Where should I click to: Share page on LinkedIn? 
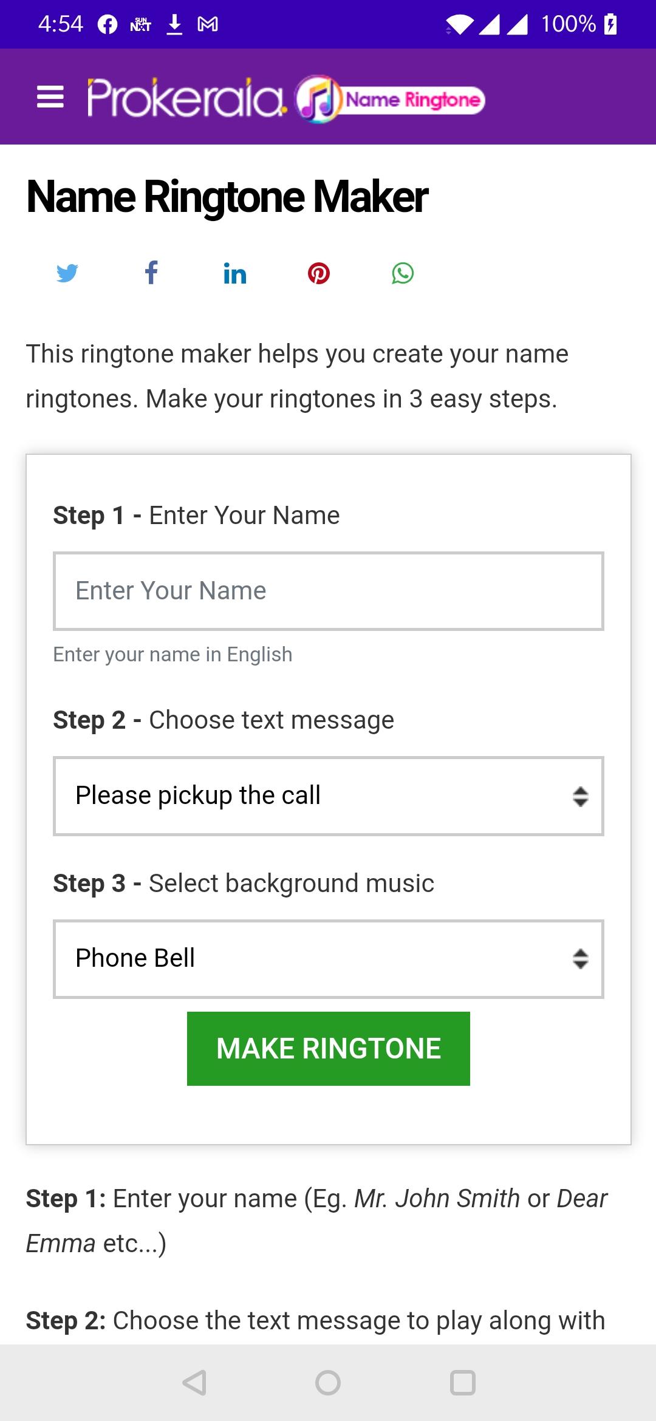235,274
